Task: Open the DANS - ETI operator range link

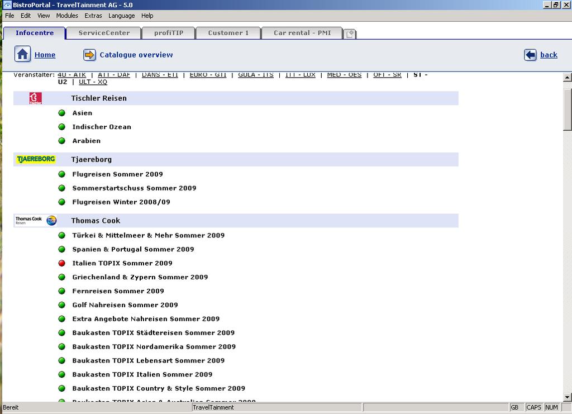Action: pos(160,75)
